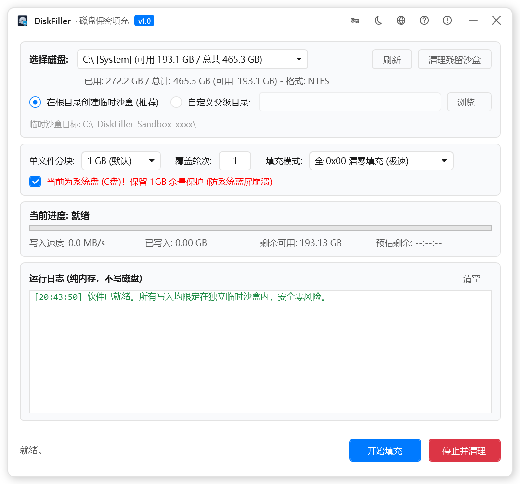Click 清空 to clear the run log
The image size is (520, 484).
(x=471, y=278)
